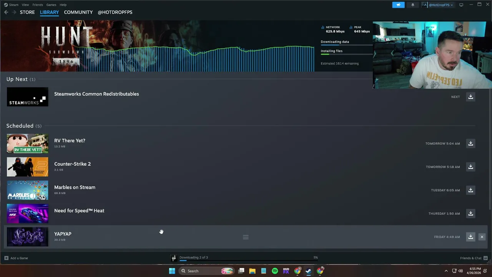Click the Big Picture mode monitor icon

(461, 5)
